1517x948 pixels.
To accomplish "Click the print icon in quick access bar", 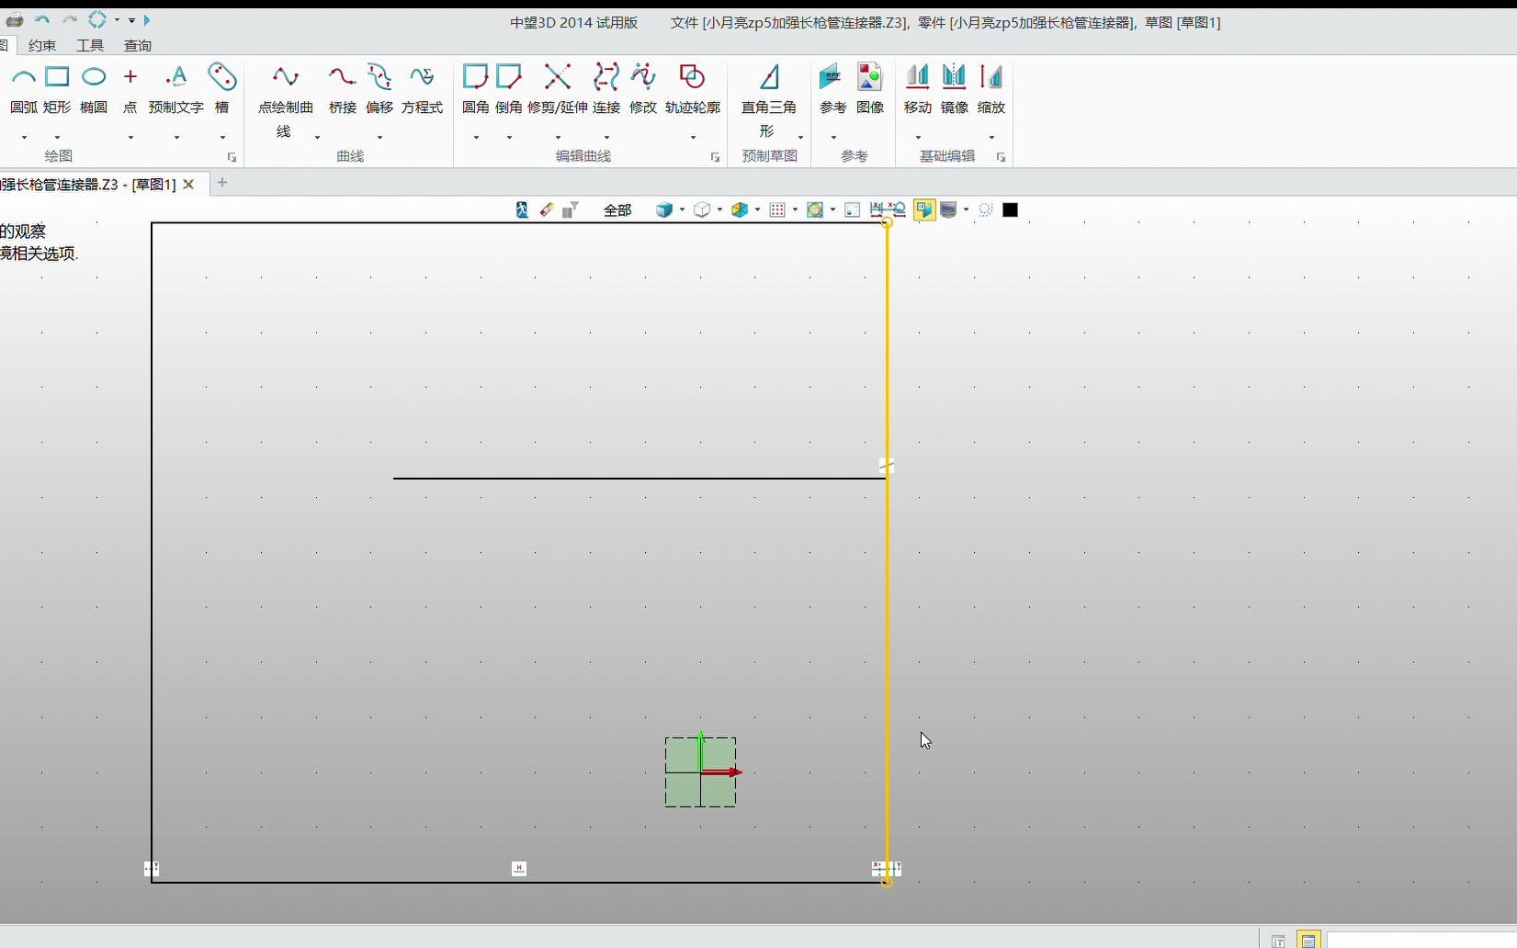I will click(15, 19).
